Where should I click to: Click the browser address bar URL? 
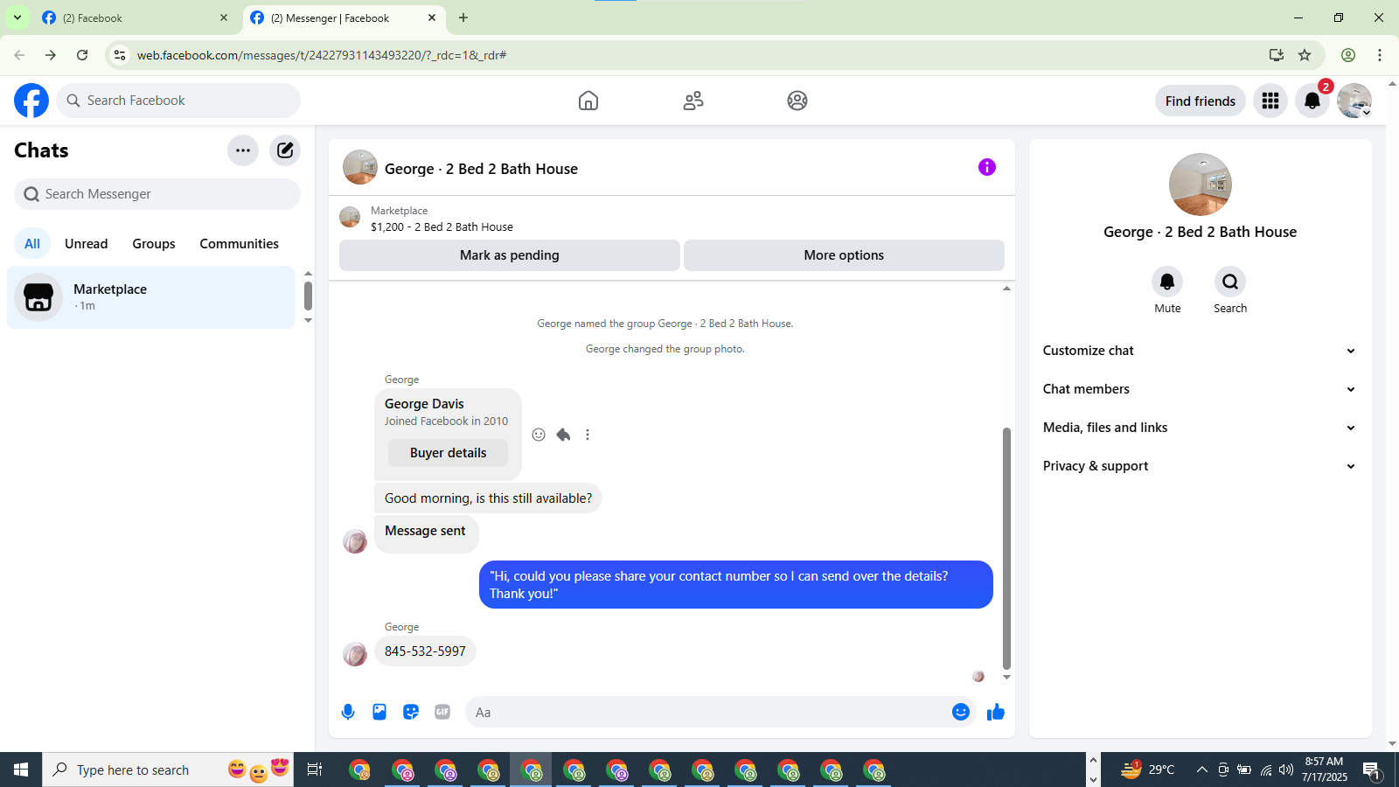click(322, 55)
